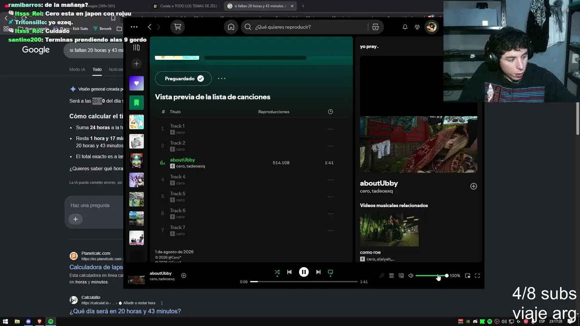
Task: Add current song to Liked Songs in player bar
Action: point(184,275)
